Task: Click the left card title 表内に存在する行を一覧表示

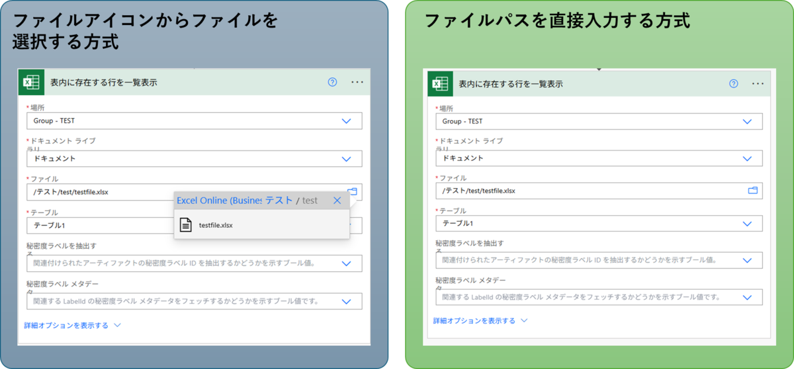Action: [104, 83]
